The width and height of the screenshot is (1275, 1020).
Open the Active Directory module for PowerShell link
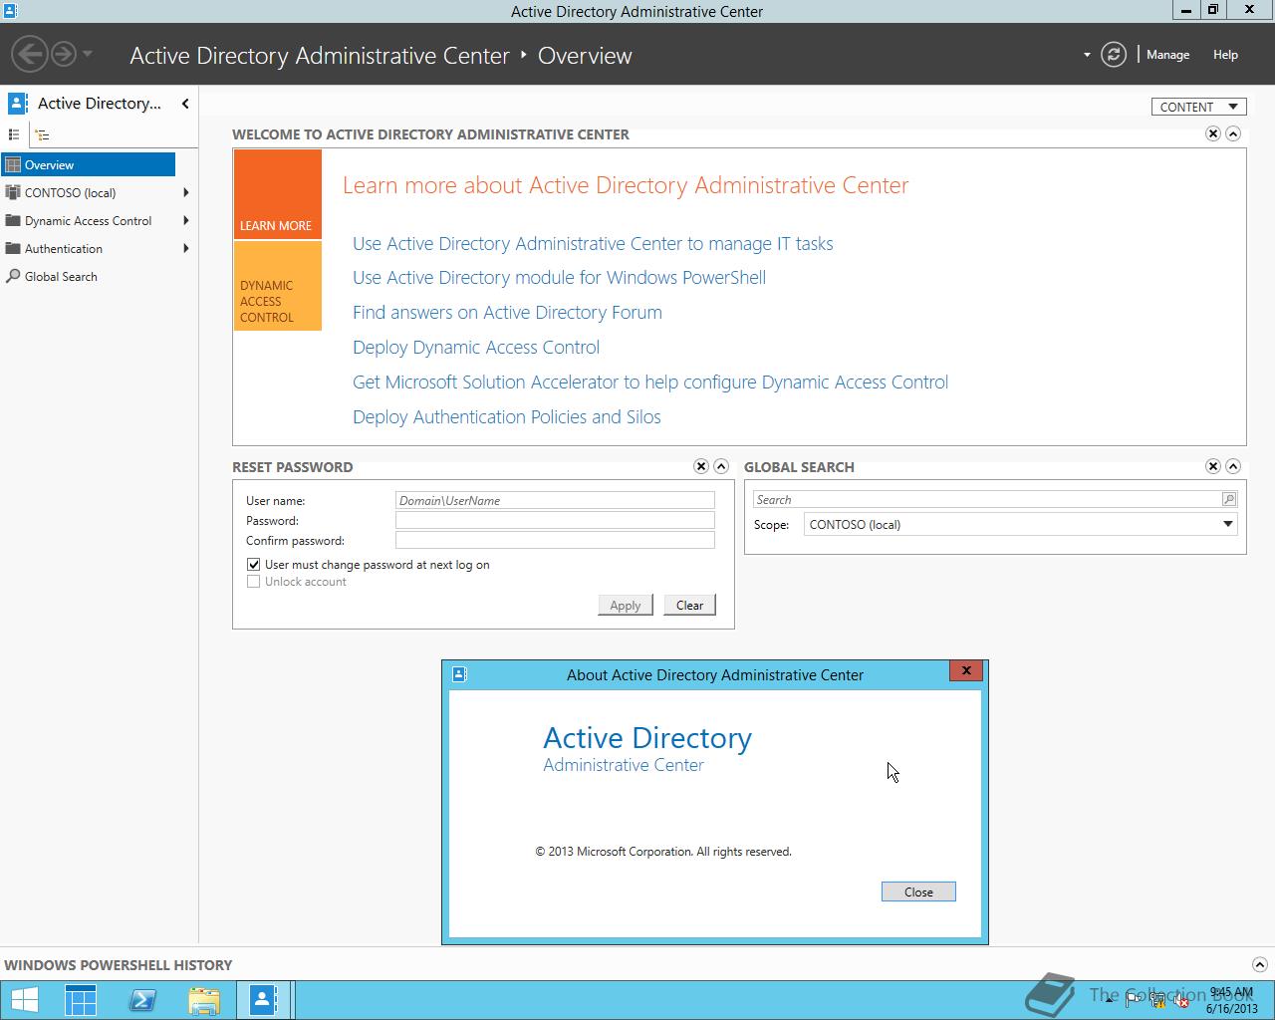click(x=559, y=277)
